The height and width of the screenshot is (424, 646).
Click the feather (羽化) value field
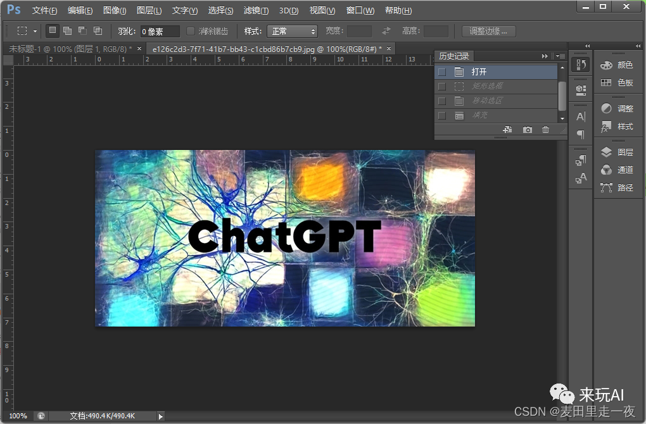(x=160, y=31)
